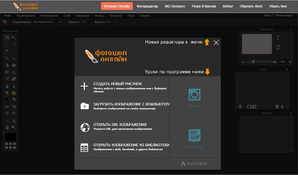Click the new layer icon in Слои panel
The height and width of the screenshot is (175, 298).
click(277, 107)
